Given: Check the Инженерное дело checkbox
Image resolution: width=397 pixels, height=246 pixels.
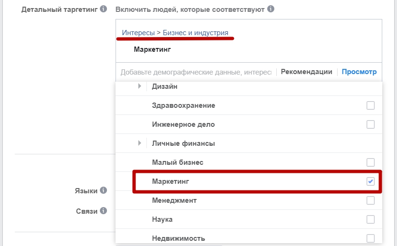Looking at the screenshot, I should [370, 124].
